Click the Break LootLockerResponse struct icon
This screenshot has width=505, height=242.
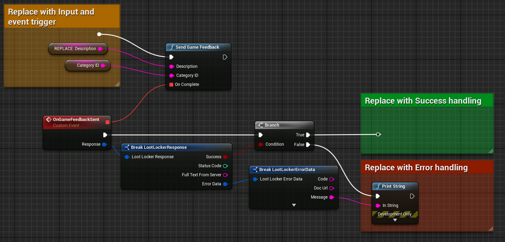click(127, 147)
